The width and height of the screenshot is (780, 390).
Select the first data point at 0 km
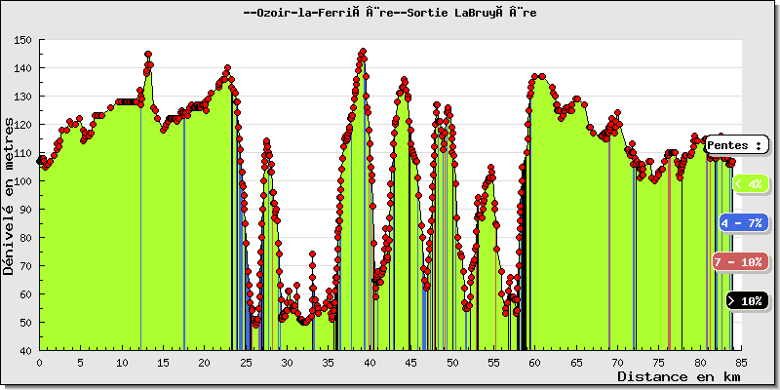(40, 161)
